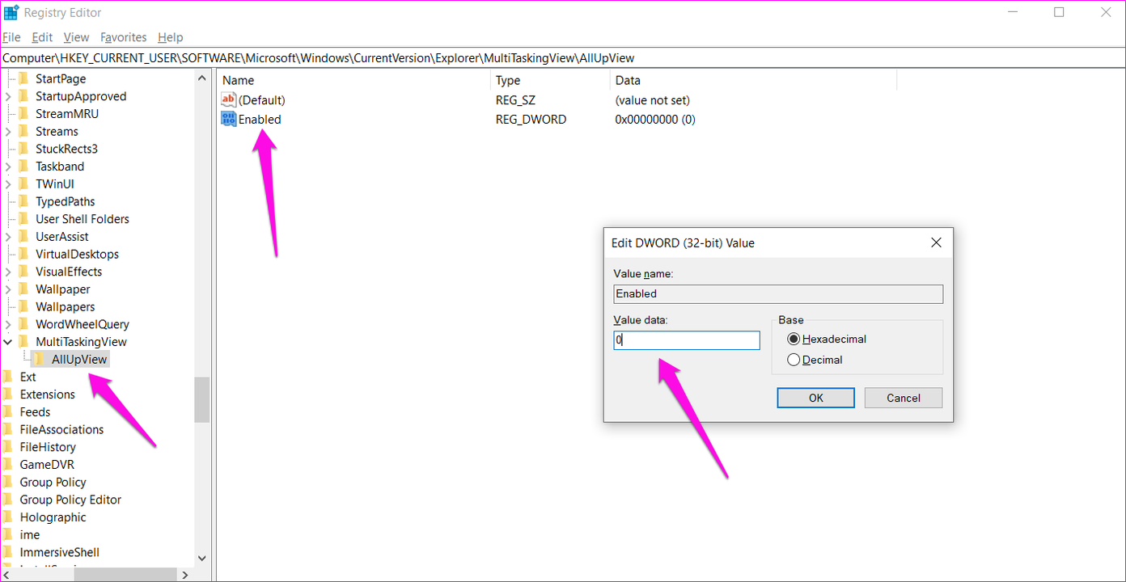Click the Registry Editor title bar icon
Screen dimensions: 1126x582
pos(11,12)
